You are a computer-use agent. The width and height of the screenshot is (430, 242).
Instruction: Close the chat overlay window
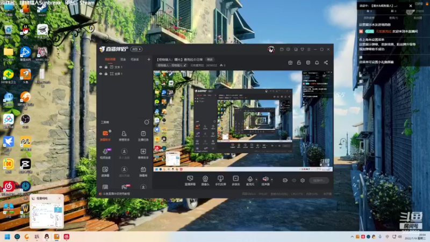coord(411,5)
